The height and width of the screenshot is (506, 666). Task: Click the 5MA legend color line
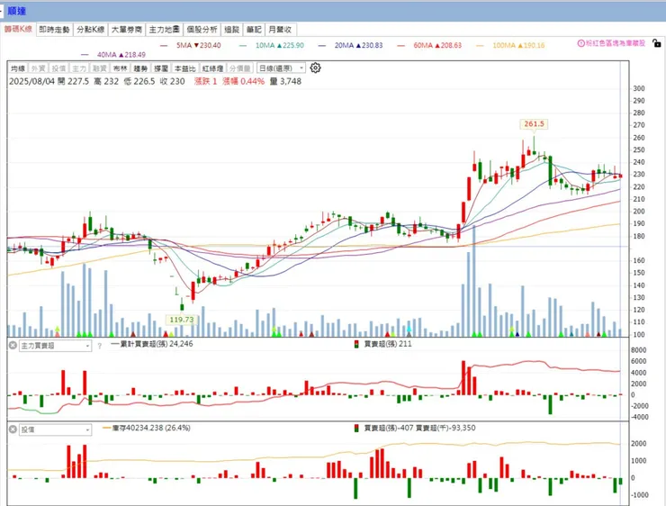[164, 45]
